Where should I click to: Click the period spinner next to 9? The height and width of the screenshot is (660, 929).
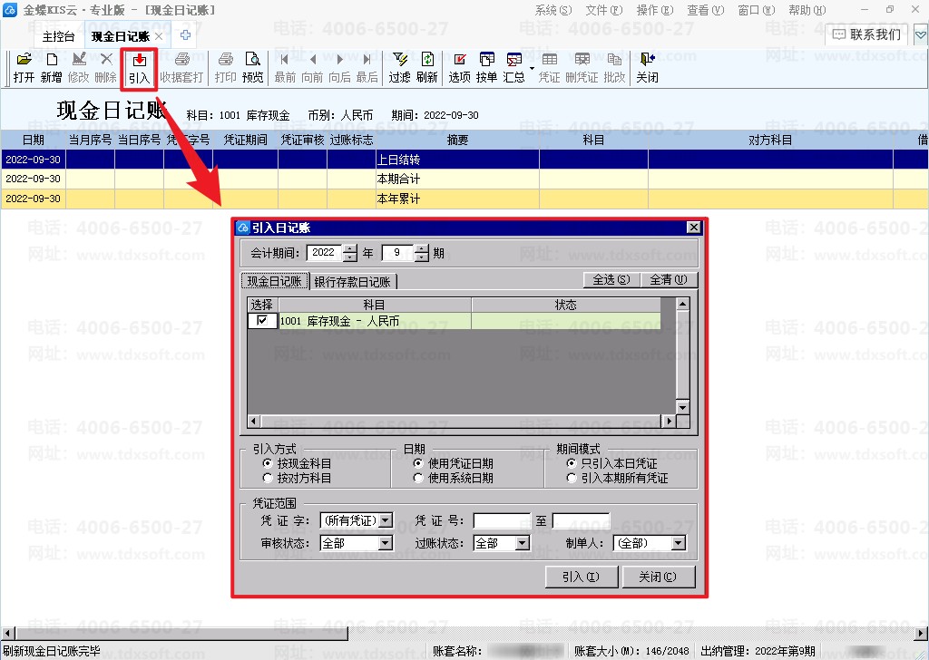click(x=421, y=253)
